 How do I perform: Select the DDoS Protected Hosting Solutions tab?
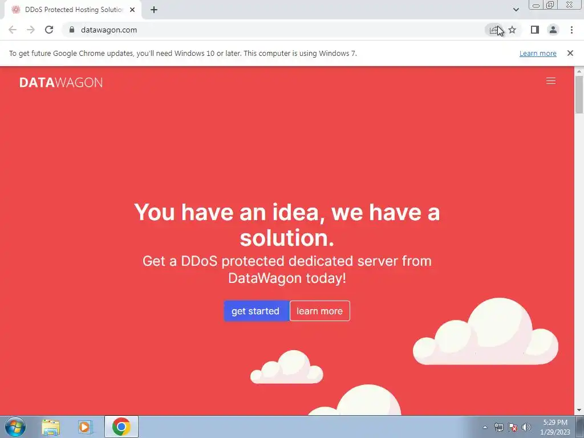click(x=73, y=10)
